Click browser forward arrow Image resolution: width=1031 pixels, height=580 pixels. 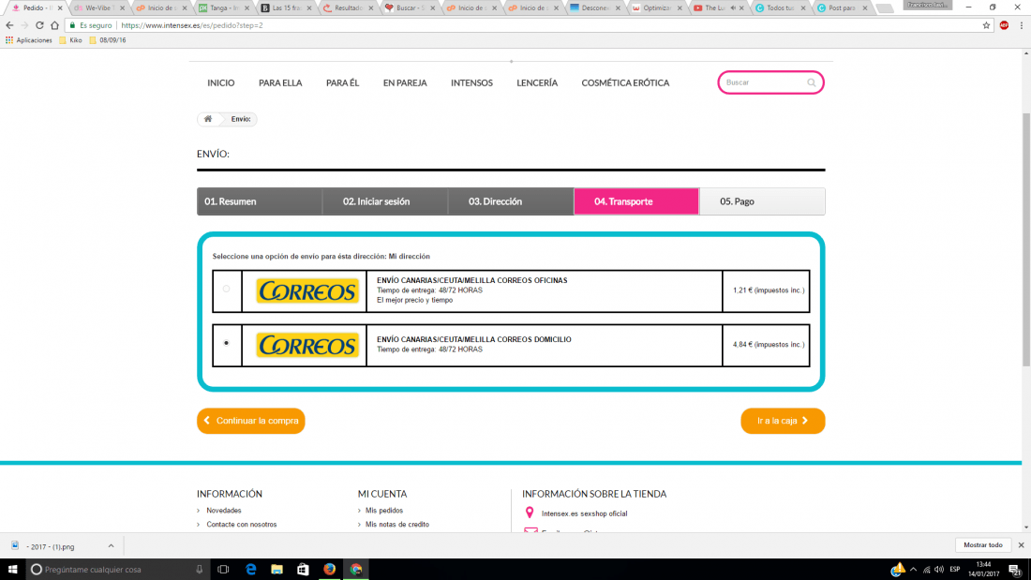tap(24, 25)
